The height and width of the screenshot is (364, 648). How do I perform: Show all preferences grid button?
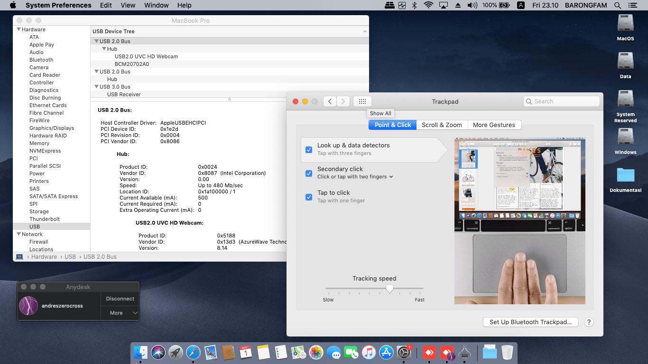(362, 101)
